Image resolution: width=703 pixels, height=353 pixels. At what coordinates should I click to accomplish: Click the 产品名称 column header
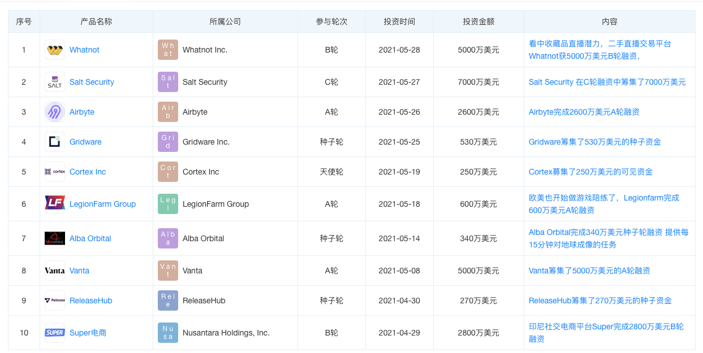(96, 21)
